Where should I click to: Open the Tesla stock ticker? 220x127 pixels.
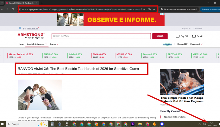150,55
